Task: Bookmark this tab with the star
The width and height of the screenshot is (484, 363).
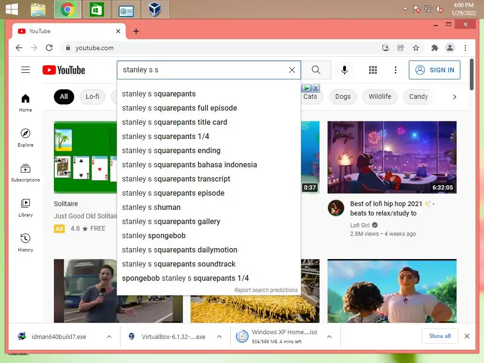Action: point(416,48)
